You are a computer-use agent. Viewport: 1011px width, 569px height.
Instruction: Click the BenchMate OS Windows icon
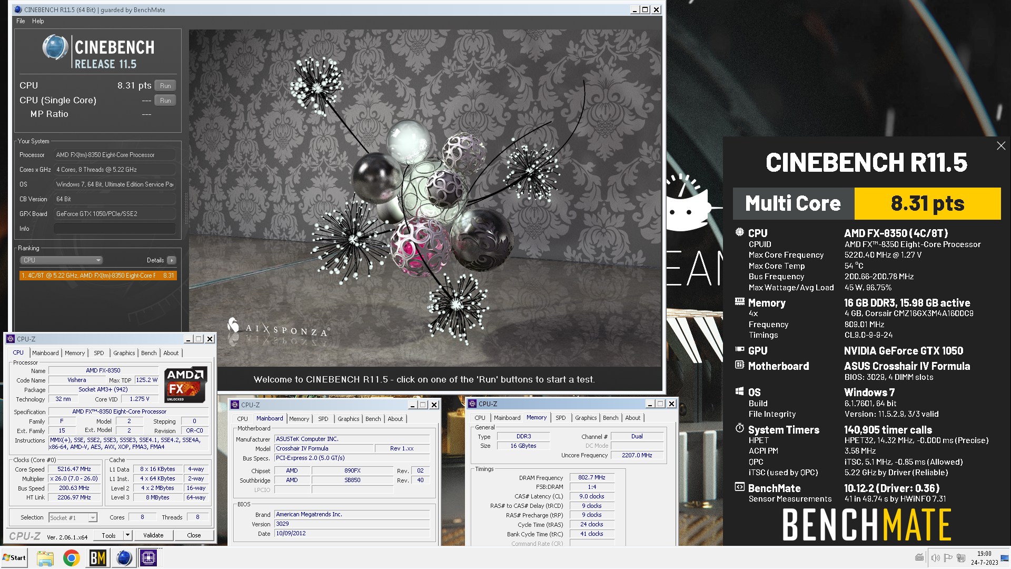point(740,391)
